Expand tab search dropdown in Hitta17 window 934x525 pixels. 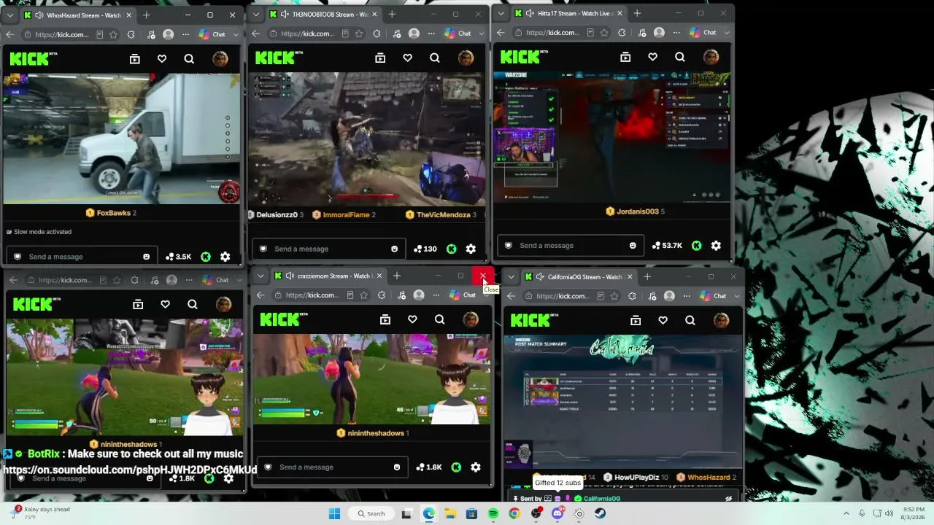click(x=501, y=13)
